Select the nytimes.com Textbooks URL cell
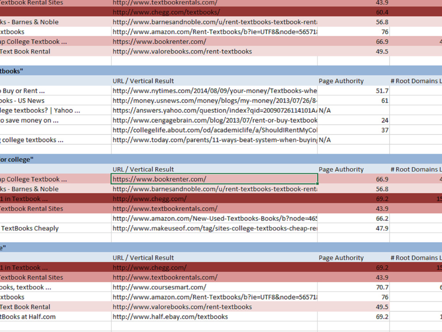Viewport: 442px width, 332px height. 214,91
